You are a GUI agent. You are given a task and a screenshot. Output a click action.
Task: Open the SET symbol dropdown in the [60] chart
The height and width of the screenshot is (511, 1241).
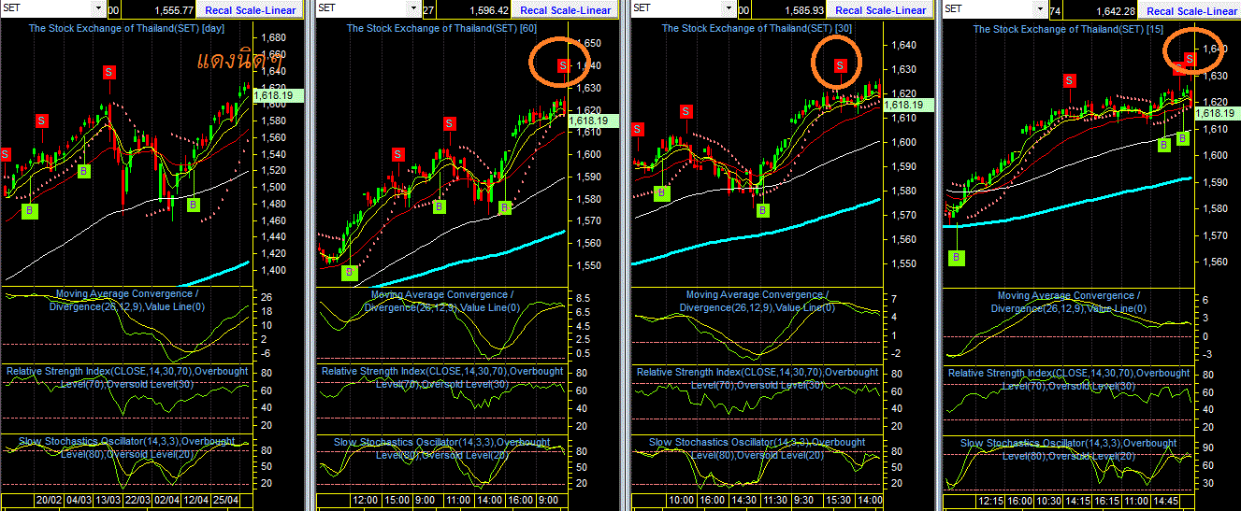[x=413, y=9]
